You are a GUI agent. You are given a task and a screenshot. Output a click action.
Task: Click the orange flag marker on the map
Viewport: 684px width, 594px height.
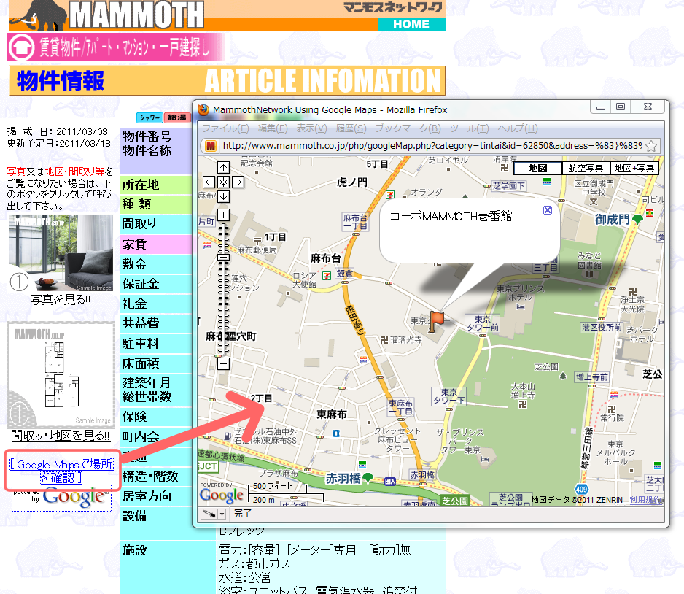(x=436, y=321)
